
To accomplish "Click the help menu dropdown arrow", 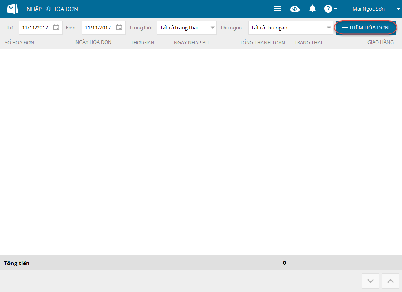I will click(x=336, y=9).
